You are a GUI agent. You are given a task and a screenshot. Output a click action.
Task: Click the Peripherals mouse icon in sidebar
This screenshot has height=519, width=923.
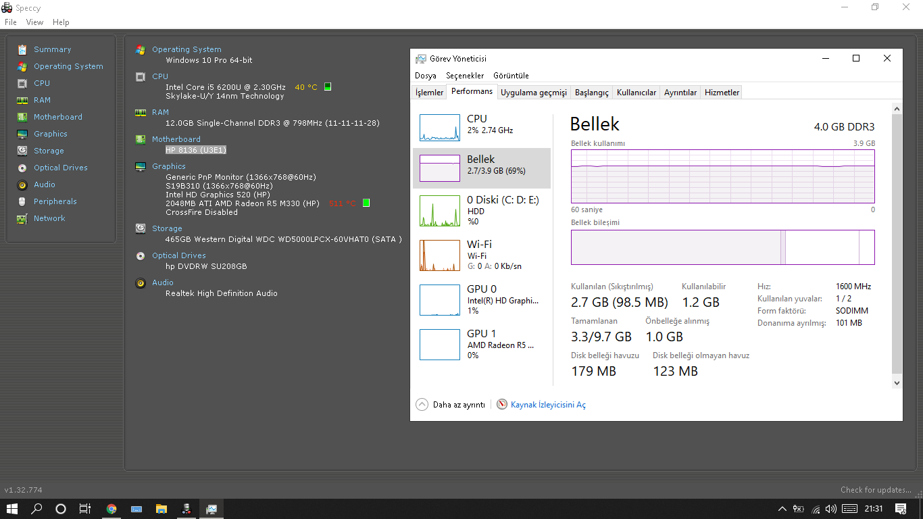pos(22,201)
